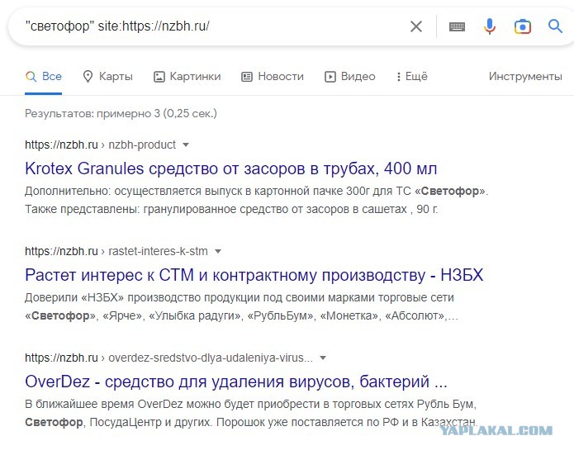Screen dimensions: 574x455
Task: Expand dropdown arrow next to nzbh-product URL
Action: click(186, 145)
